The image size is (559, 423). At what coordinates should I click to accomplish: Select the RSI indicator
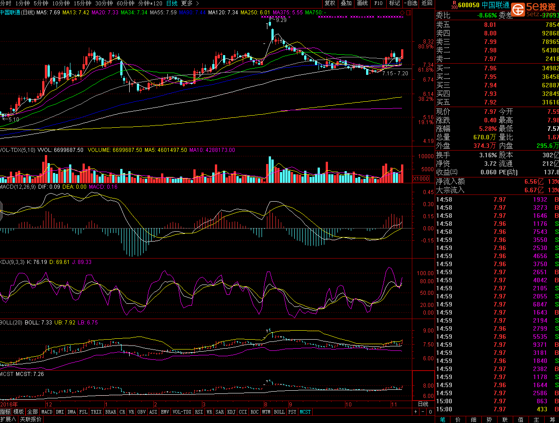tap(199, 412)
